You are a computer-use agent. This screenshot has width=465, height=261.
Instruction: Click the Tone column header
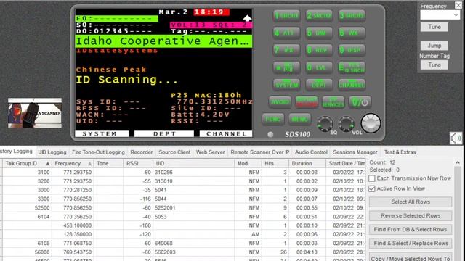point(108,164)
